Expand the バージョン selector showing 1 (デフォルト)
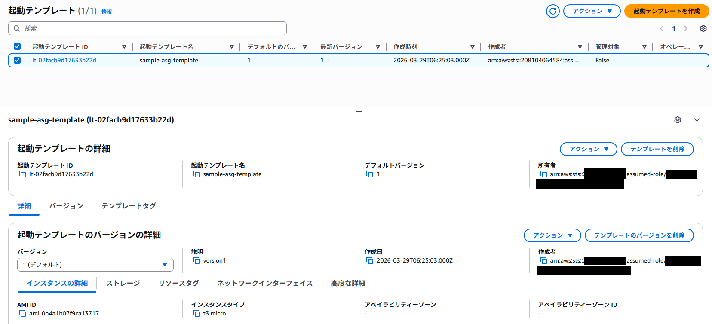 pos(95,265)
